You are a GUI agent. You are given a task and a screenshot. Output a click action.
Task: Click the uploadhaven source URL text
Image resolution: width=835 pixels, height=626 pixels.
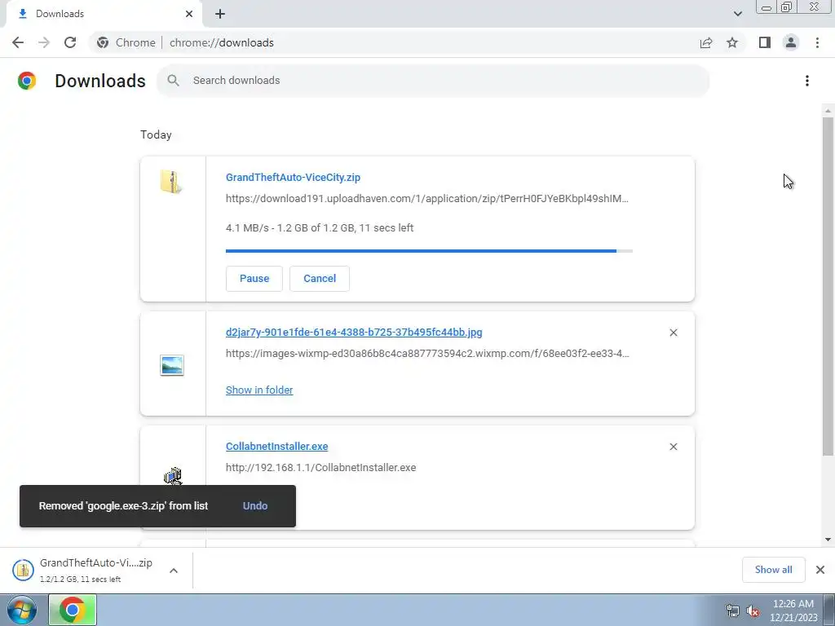coord(427,199)
